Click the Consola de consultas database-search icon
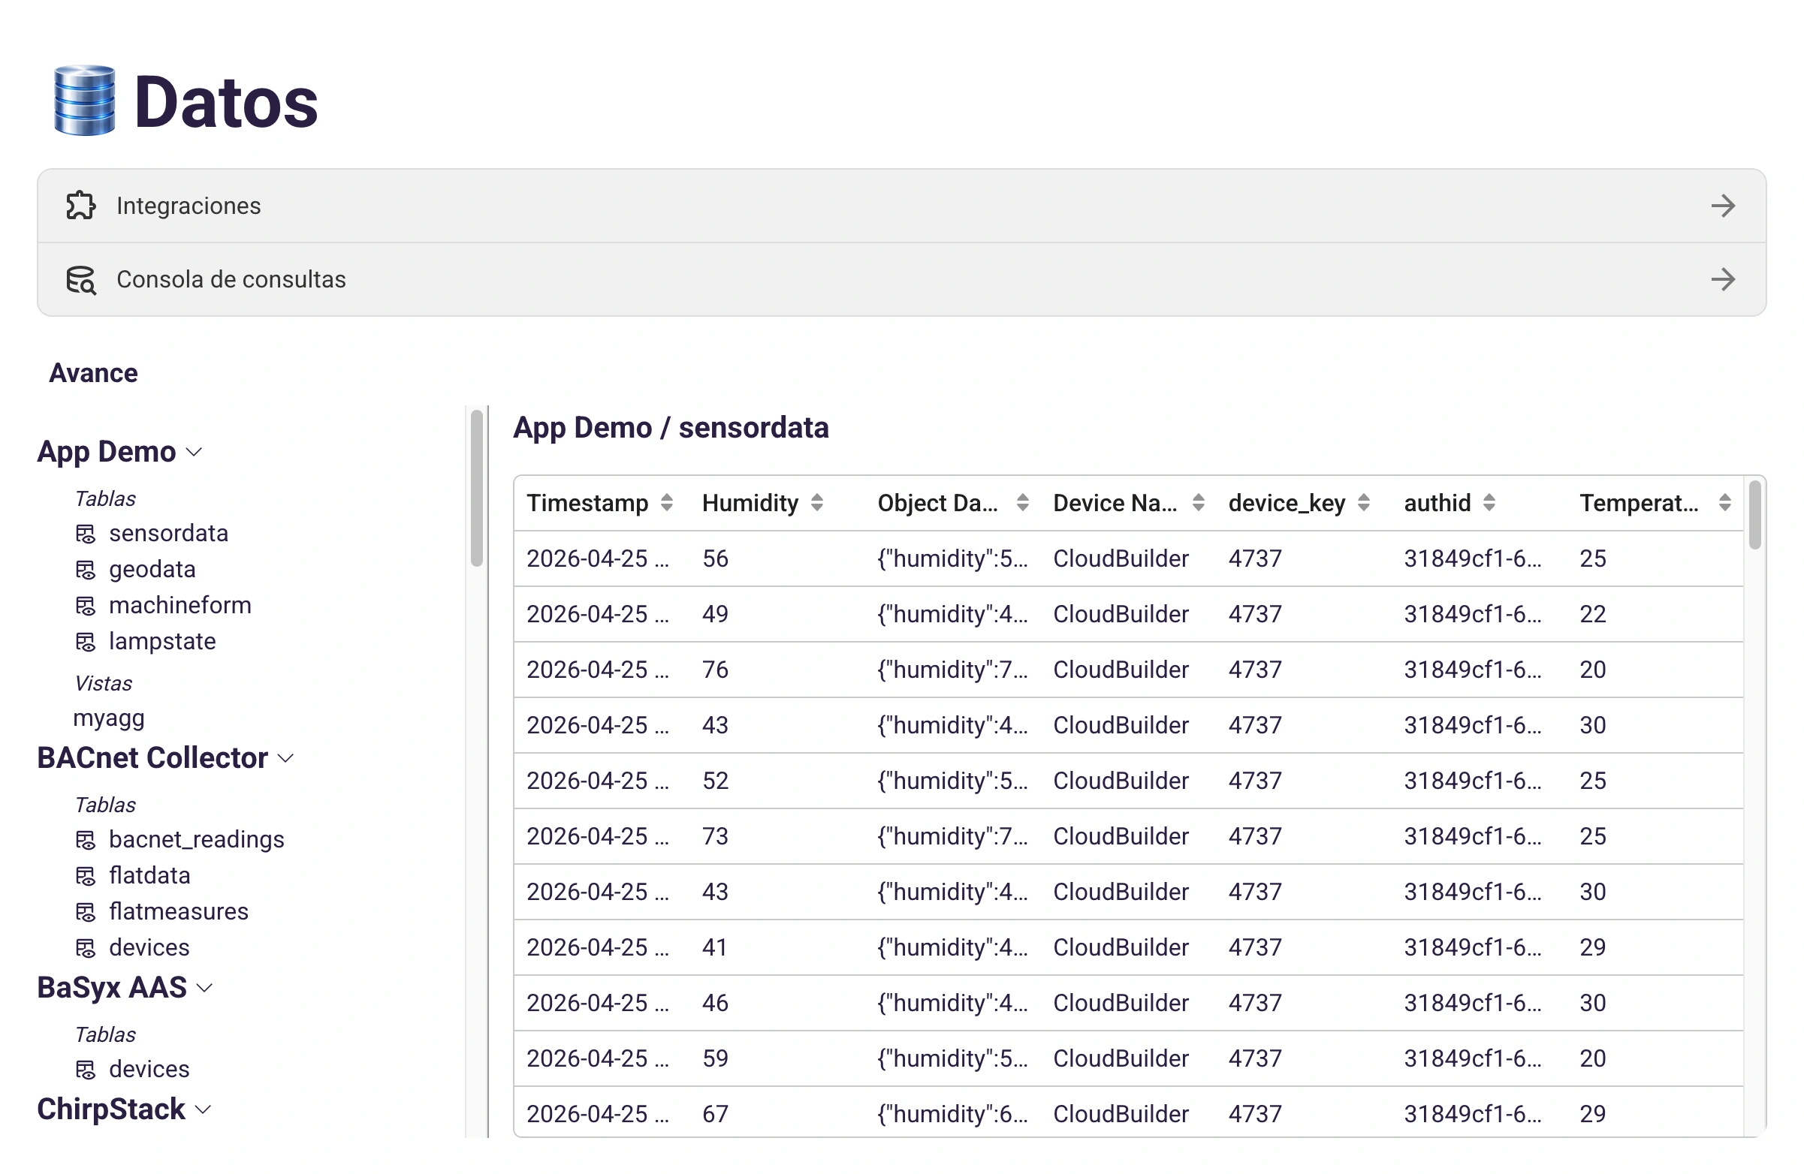This screenshot has width=1804, height=1174. point(80,279)
